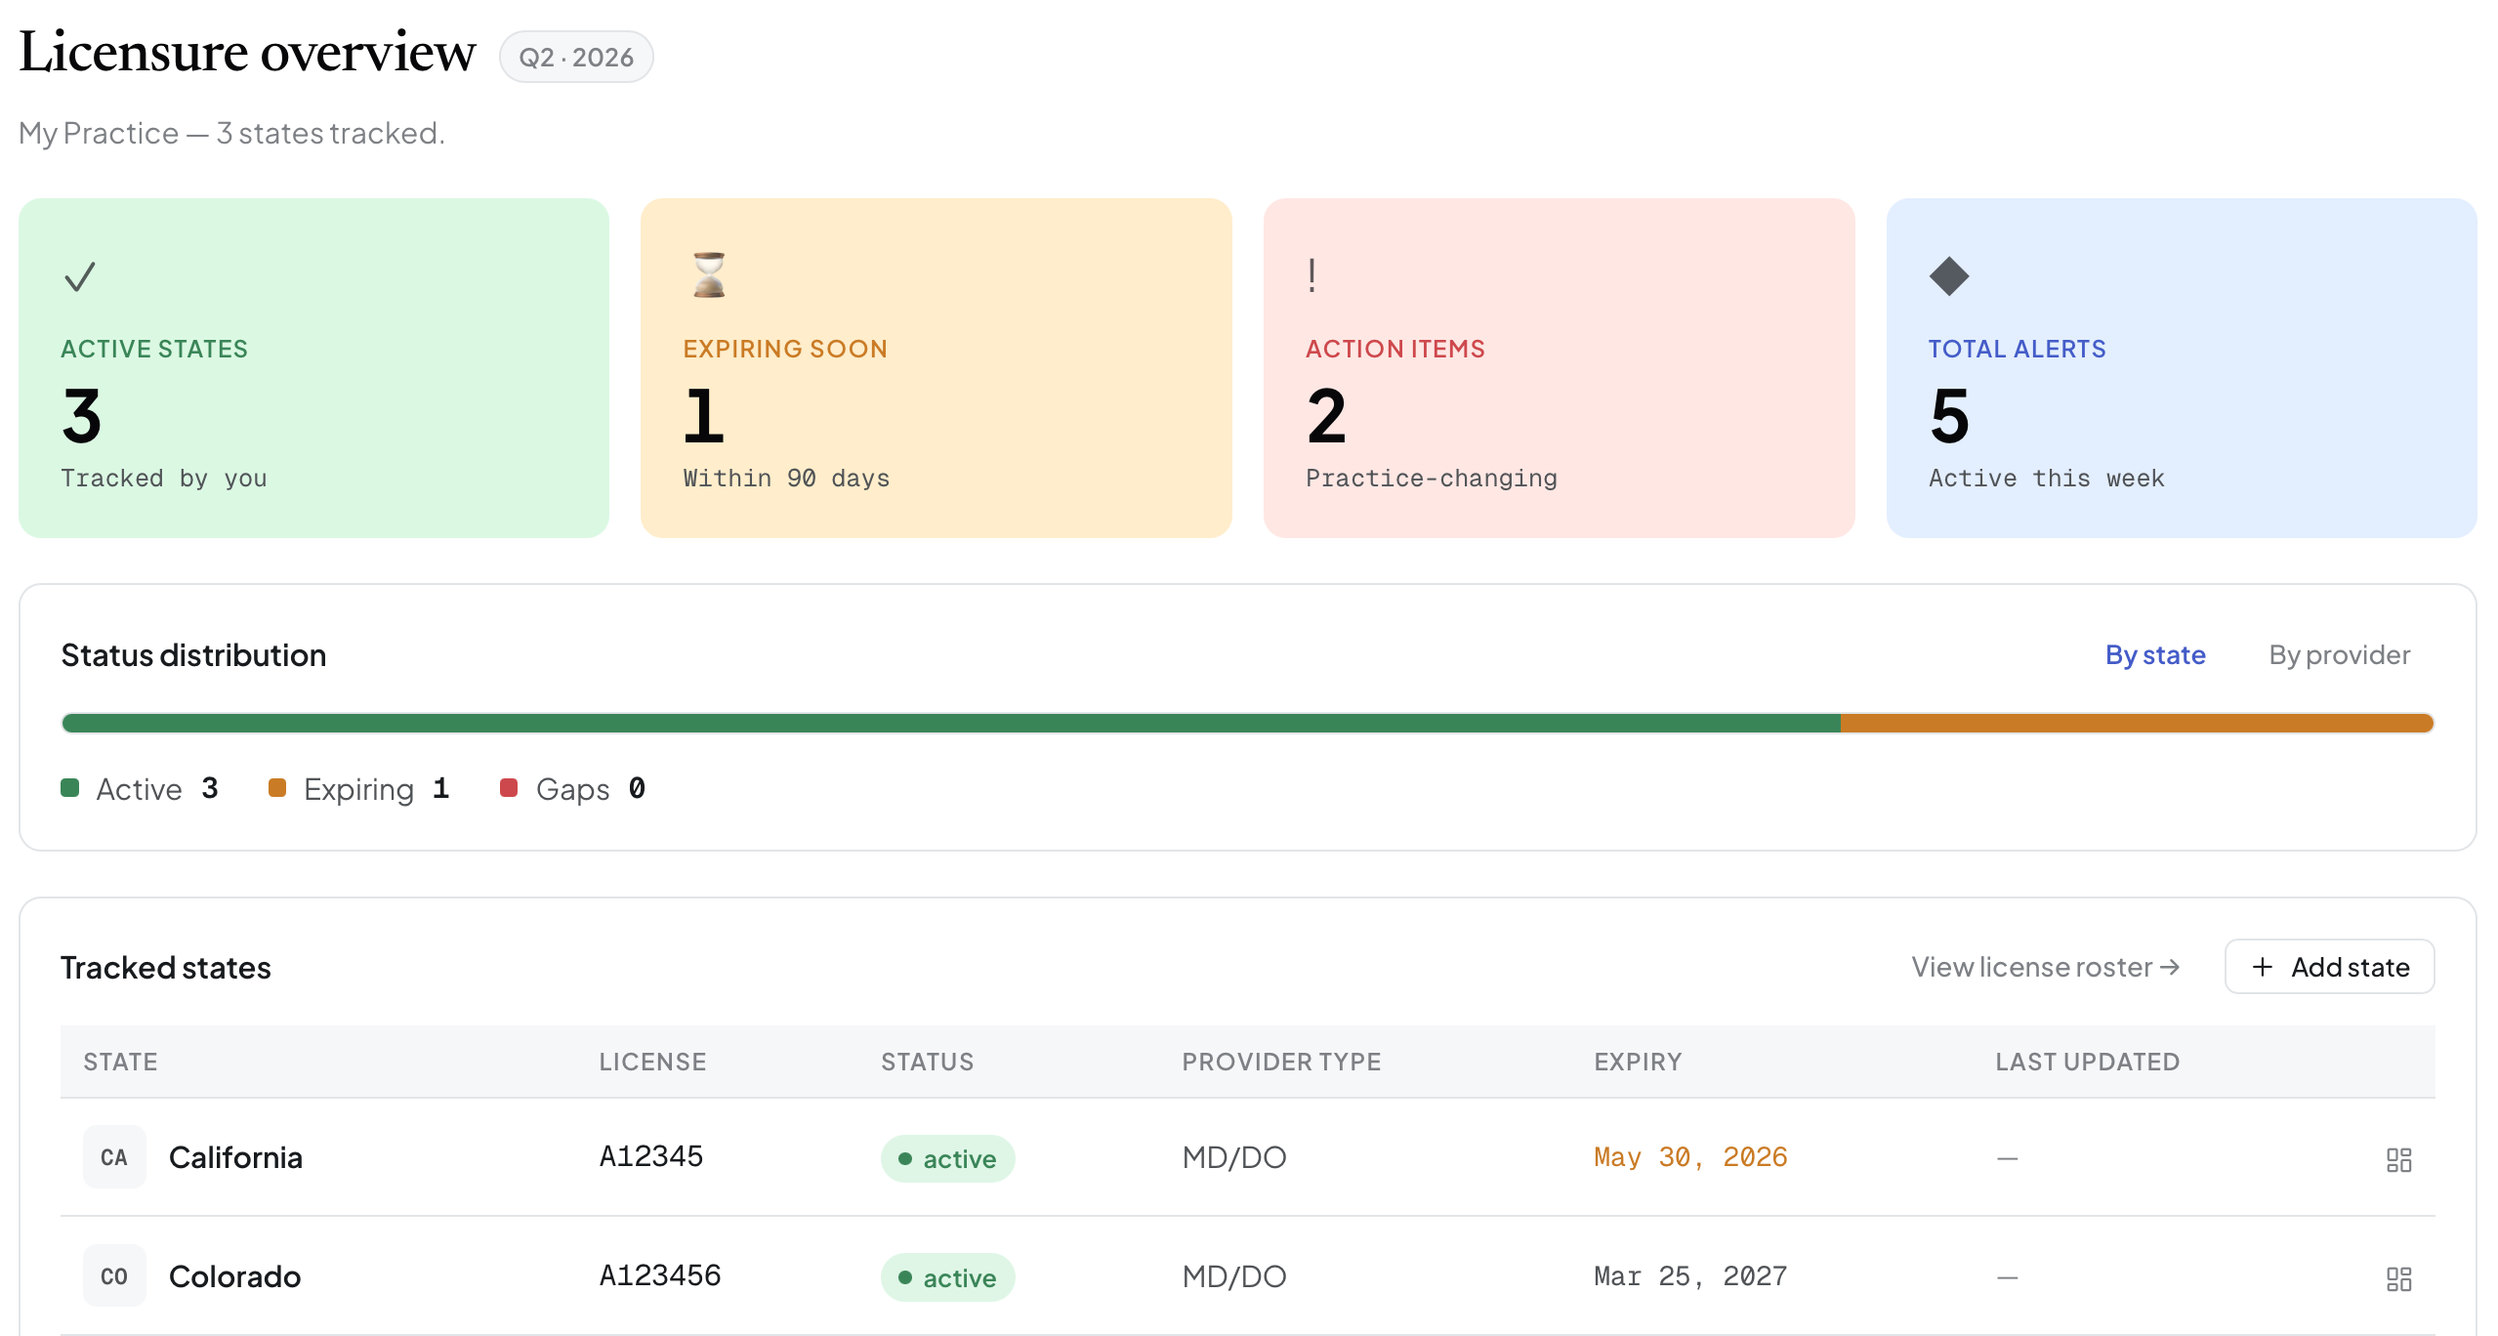2498x1336 pixels.
Task: Click the My Practice — 3 states tracked subtitle
Action: tap(231, 133)
